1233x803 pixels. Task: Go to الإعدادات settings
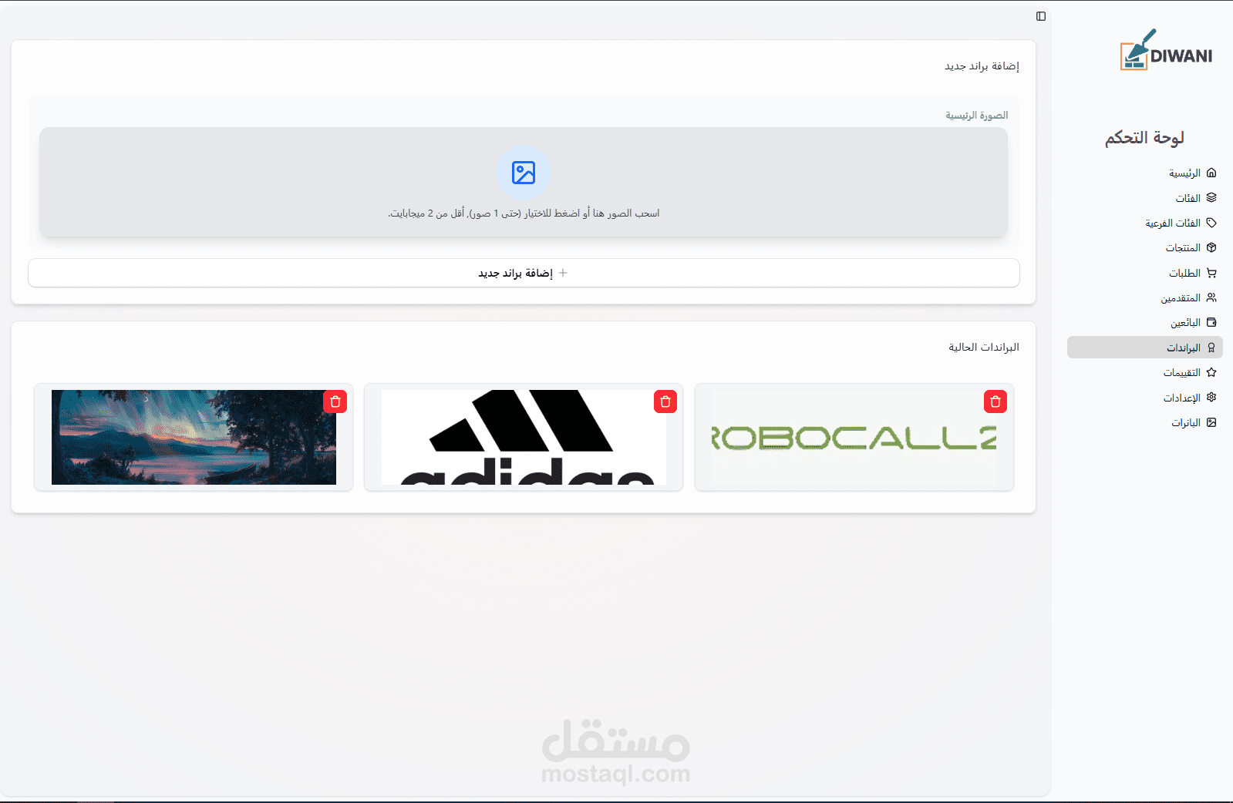pyautogui.click(x=1145, y=398)
